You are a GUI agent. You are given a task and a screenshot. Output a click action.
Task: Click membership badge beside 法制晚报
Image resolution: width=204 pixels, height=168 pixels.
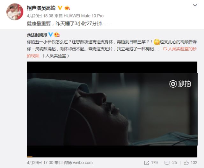[x=57, y=35]
